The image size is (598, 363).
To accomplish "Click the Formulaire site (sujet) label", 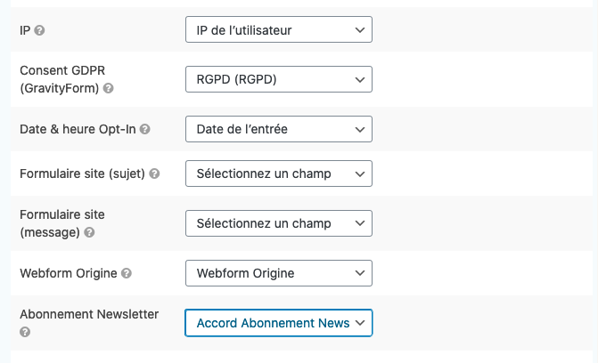I will [82, 173].
